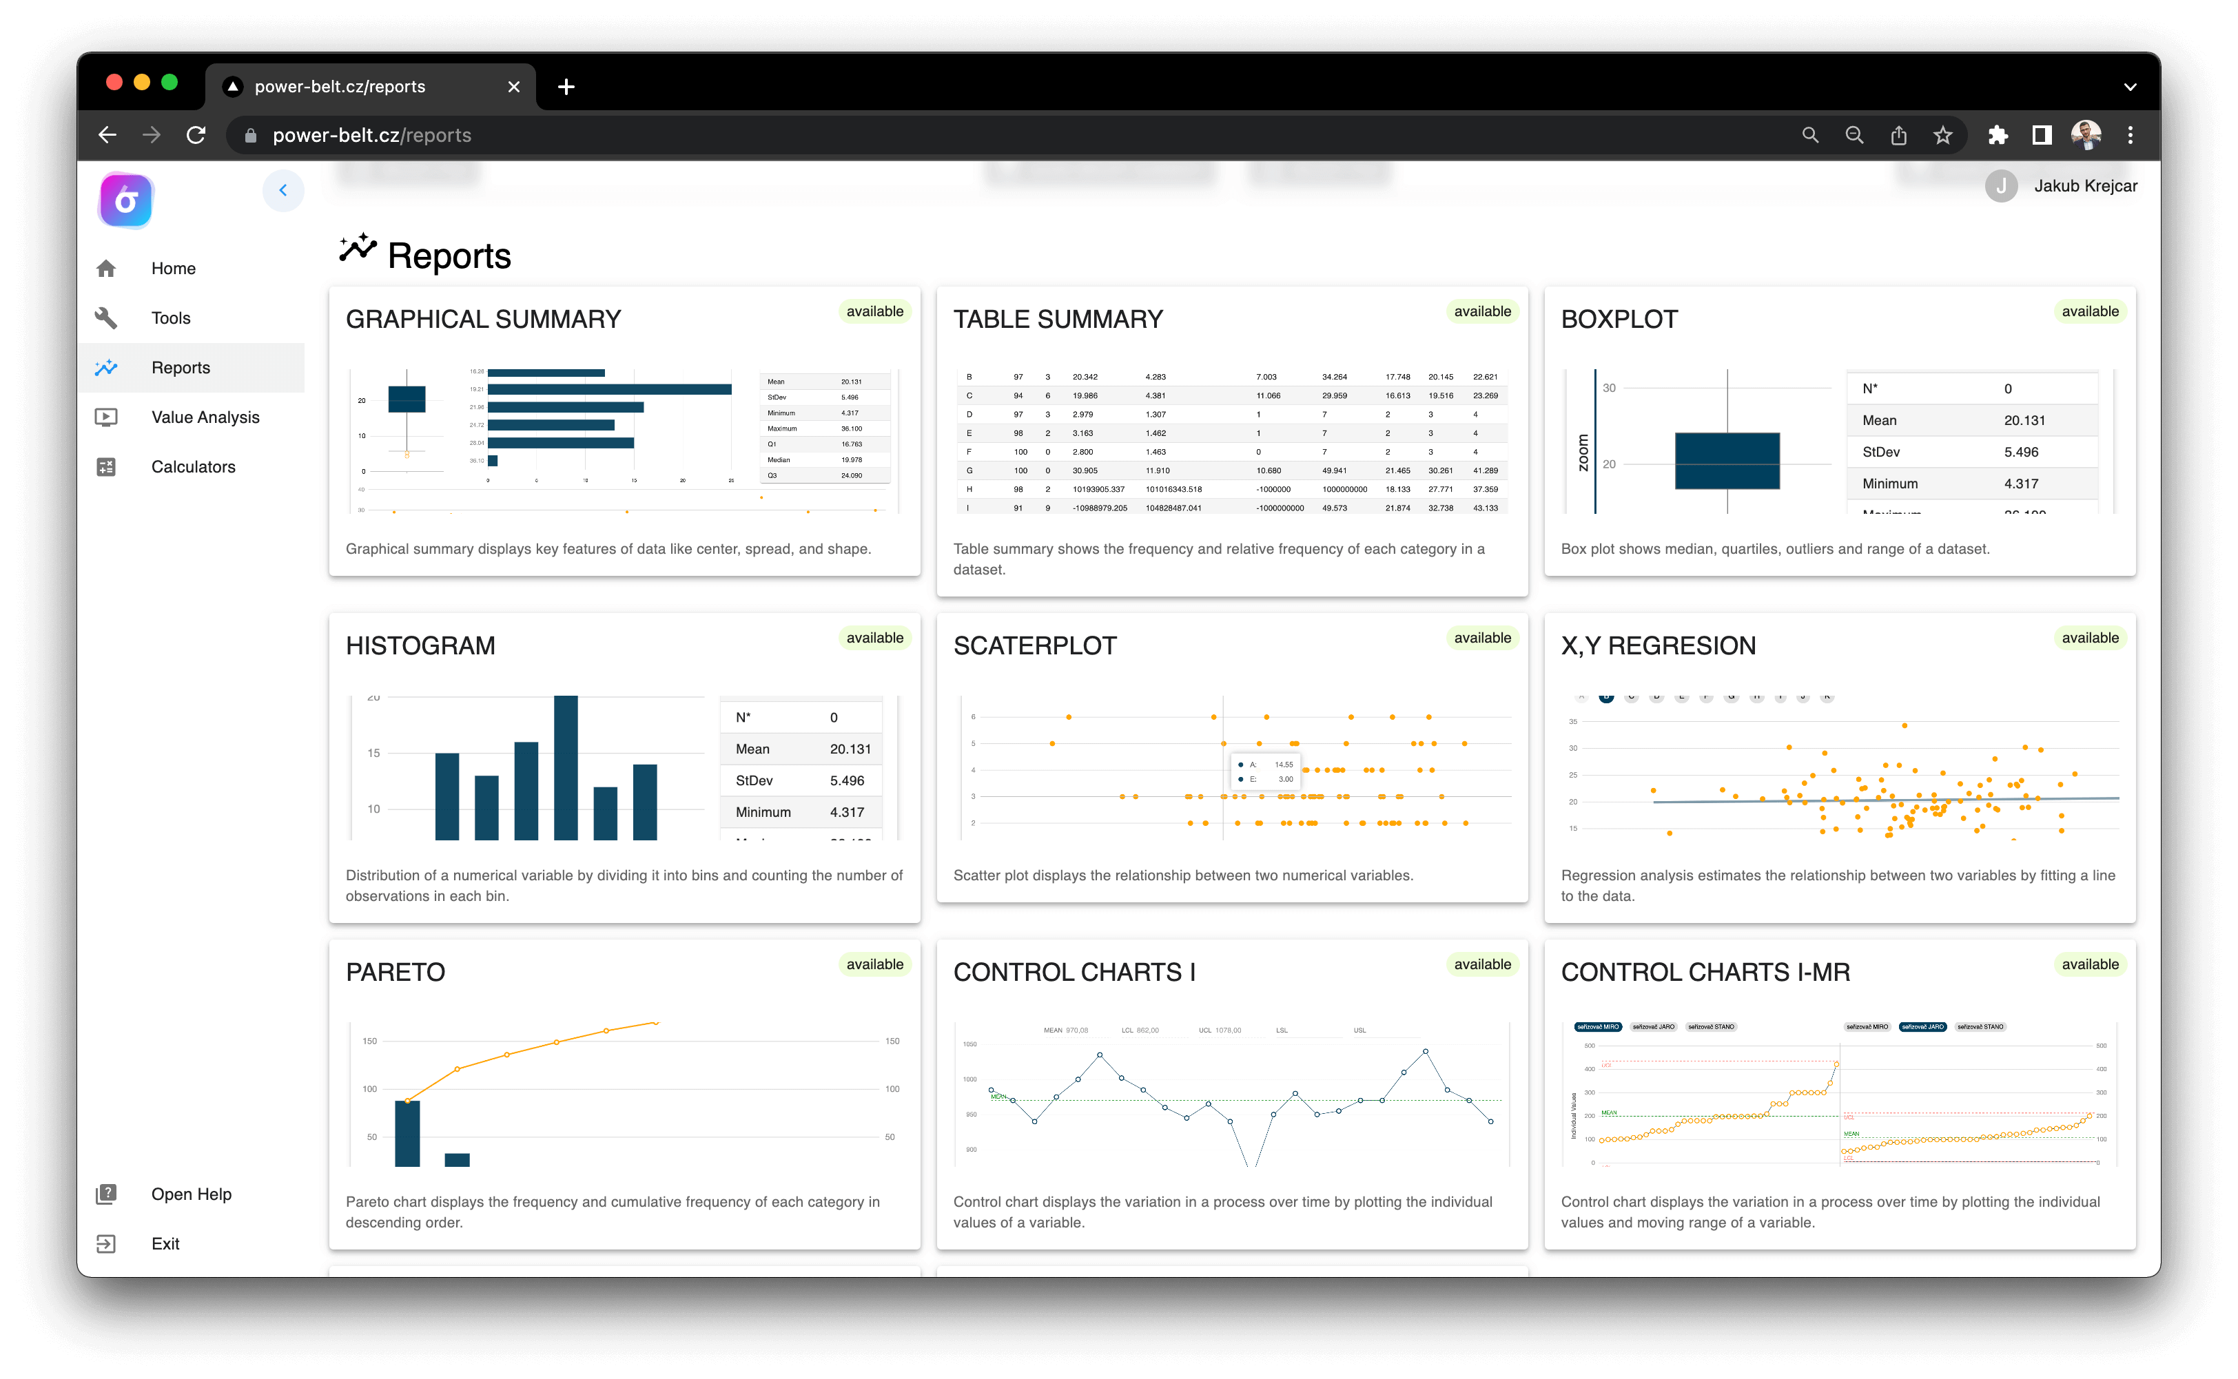
Task: Select the Reports menu item
Action: (191, 368)
